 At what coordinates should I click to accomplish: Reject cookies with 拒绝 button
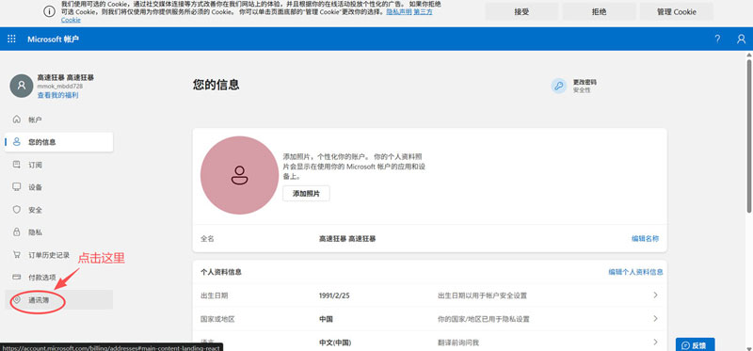pos(599,11)
